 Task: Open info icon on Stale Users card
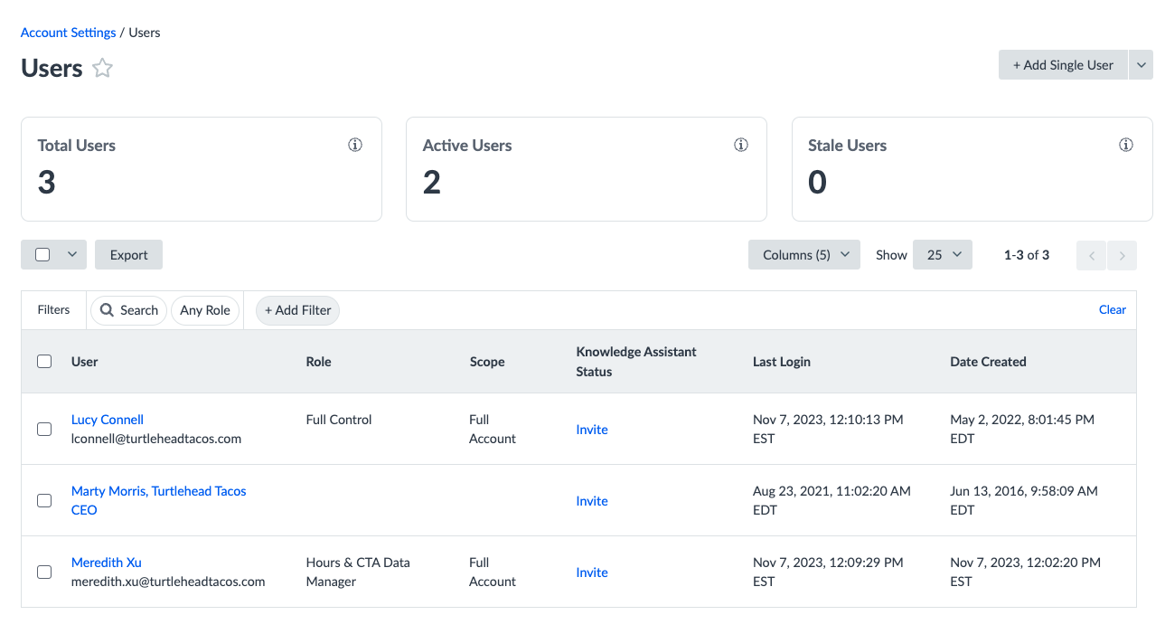(1126, 145)
